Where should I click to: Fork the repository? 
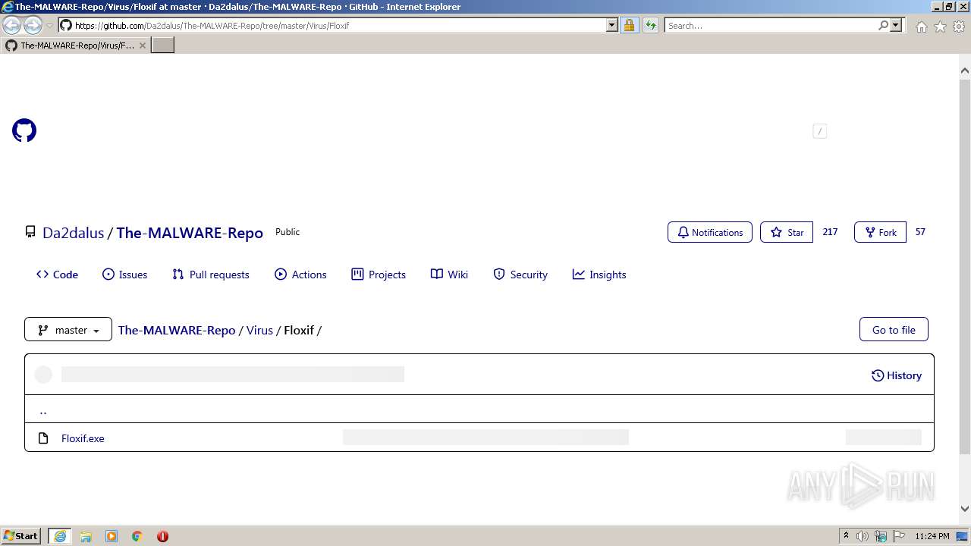coord(880,232)
